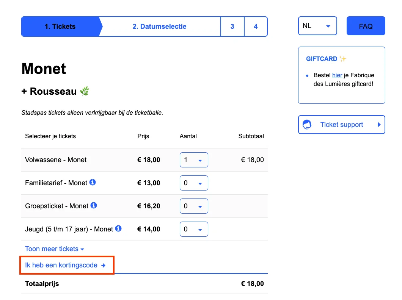
Task: Click the € 13,00 price
Action: (149, 183)
